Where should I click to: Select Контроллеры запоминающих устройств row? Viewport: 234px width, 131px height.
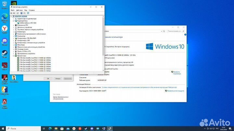[31, 43]
